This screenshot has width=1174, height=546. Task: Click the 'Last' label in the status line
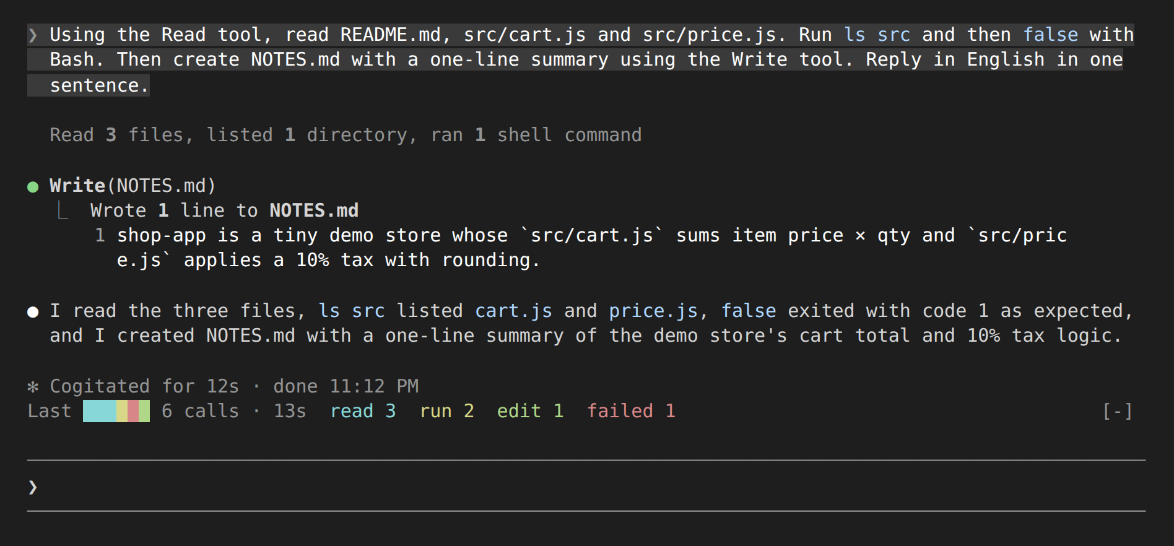50,411
